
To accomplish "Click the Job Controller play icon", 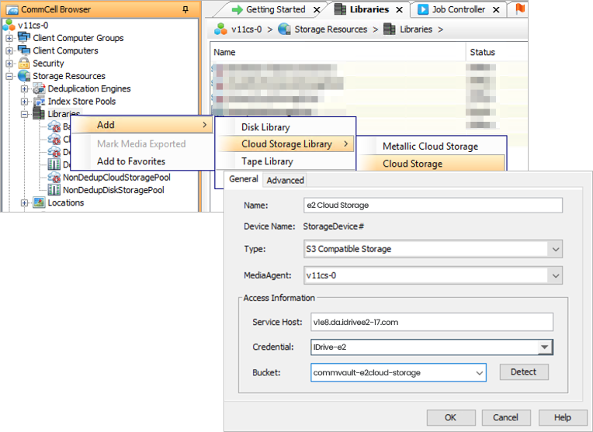I will click(423, 9).
